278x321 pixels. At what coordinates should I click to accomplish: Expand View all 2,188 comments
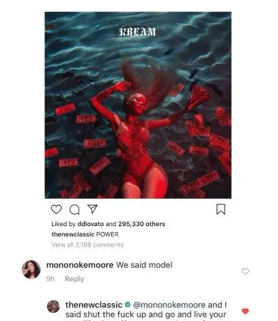87,245
